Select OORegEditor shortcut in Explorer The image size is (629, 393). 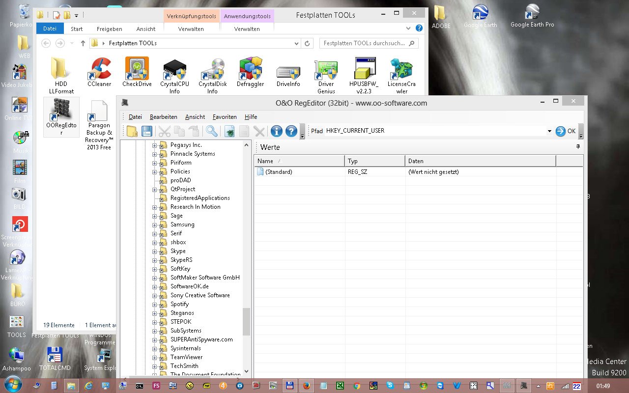[x=61, y=117]
